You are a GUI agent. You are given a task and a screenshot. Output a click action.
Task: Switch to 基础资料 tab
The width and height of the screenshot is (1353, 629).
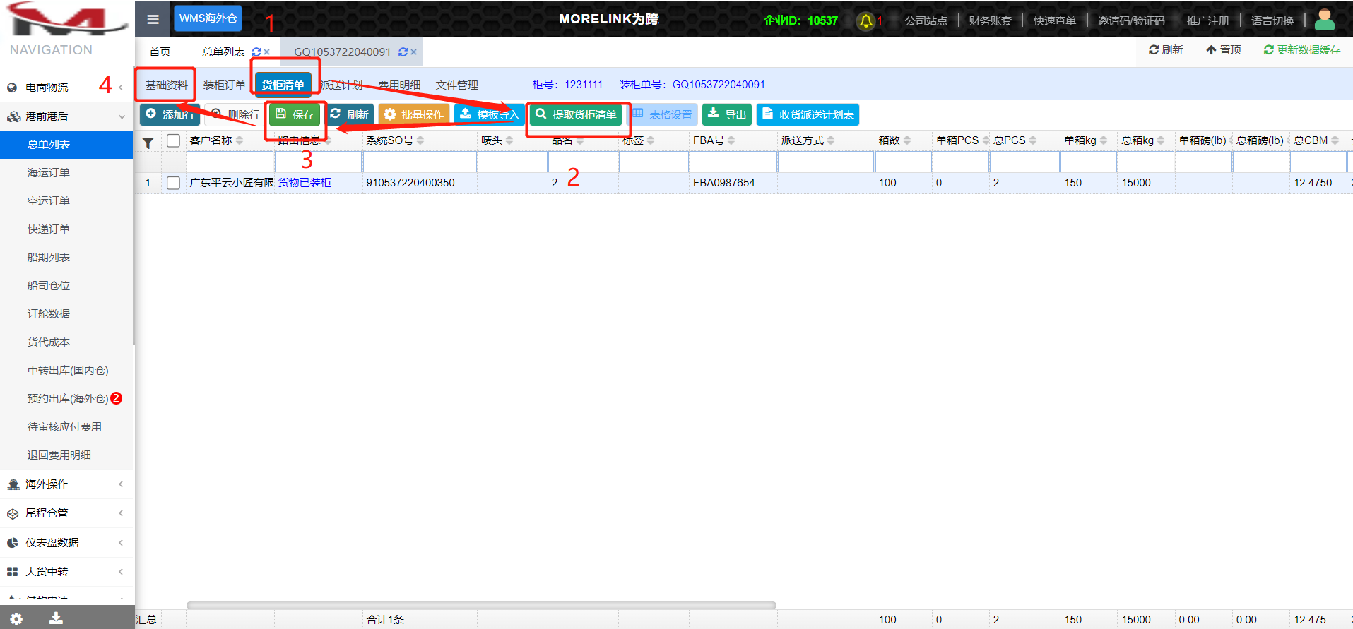click(167, 85)
